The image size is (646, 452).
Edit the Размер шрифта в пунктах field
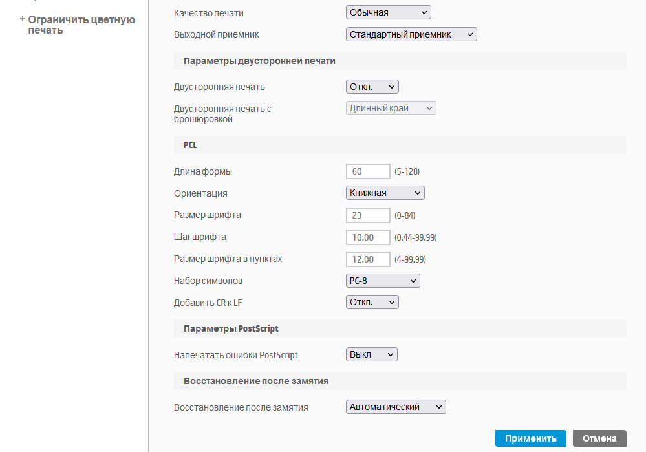coord(368,259)
